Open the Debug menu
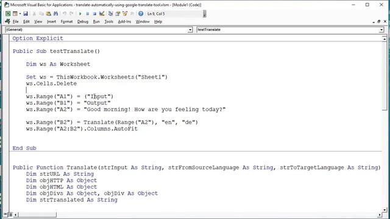Image resolution: width=390 pixels, height=219 pixels. [83, 22]
